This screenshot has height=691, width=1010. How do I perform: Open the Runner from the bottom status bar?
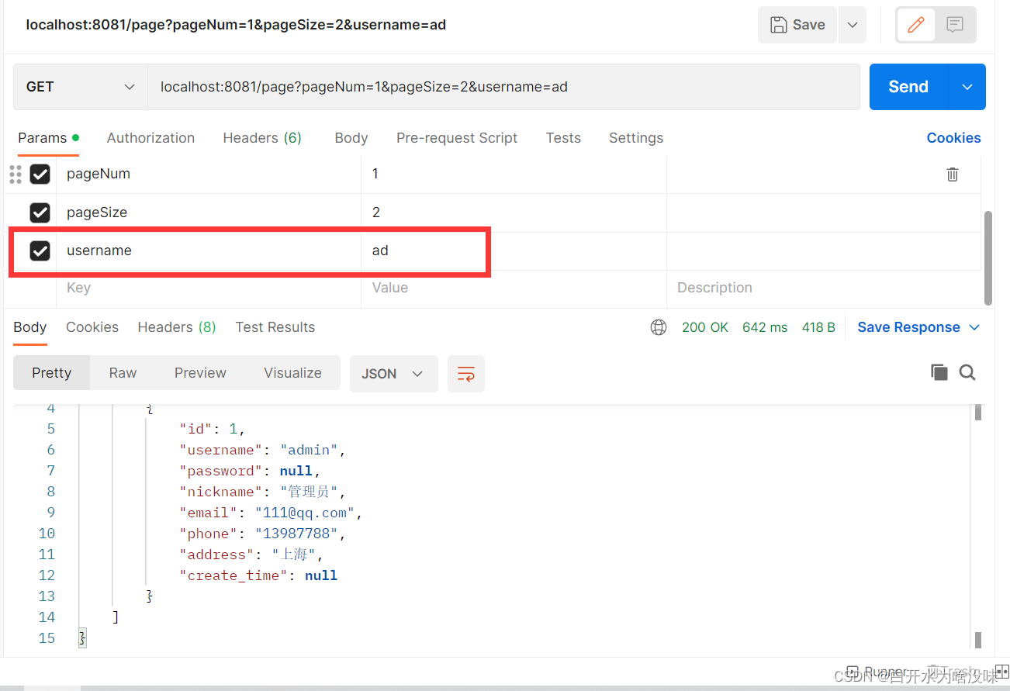coord(884,672)
